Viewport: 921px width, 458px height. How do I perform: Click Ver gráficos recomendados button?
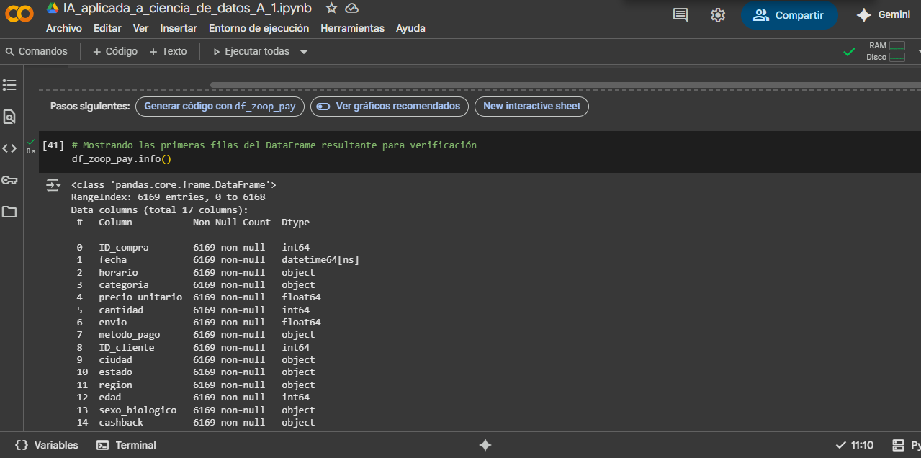pyautogui.click(x=390, y=106)
